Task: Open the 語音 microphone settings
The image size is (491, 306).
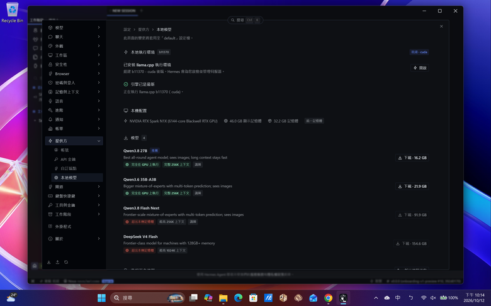Action: click(x=74, y=101)
